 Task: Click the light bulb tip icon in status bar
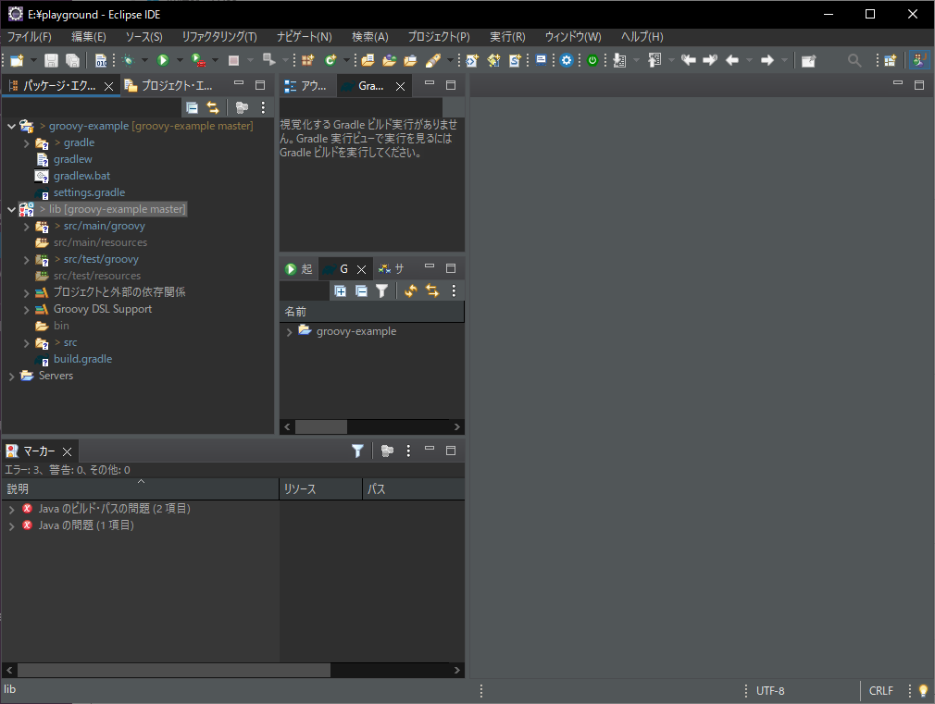coord(923,690)
